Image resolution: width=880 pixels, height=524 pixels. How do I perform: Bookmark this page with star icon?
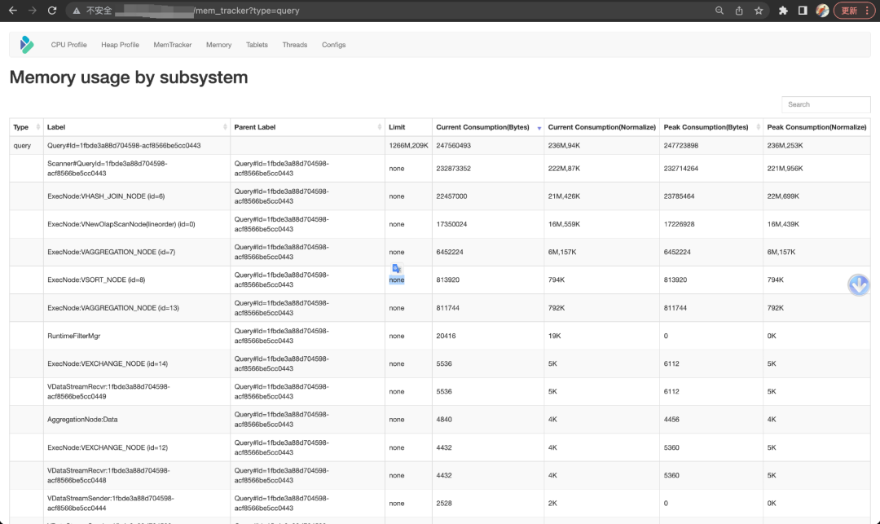(x=759, y=11)
